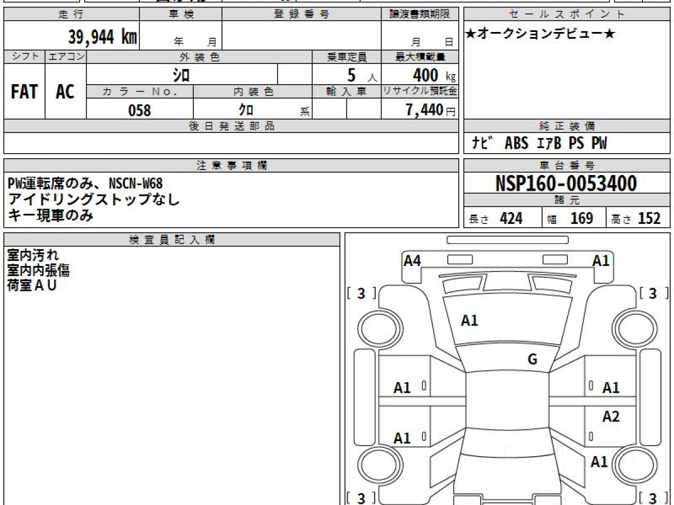
Task: Select the 諸元 header
Action: [x=567, y=200]
